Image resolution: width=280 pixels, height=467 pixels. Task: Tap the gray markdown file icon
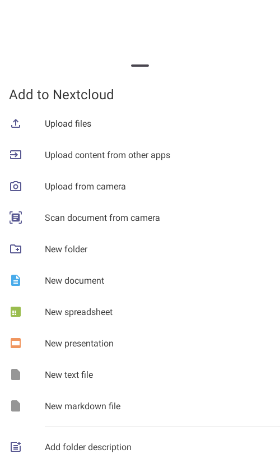(x=16, y=406)
